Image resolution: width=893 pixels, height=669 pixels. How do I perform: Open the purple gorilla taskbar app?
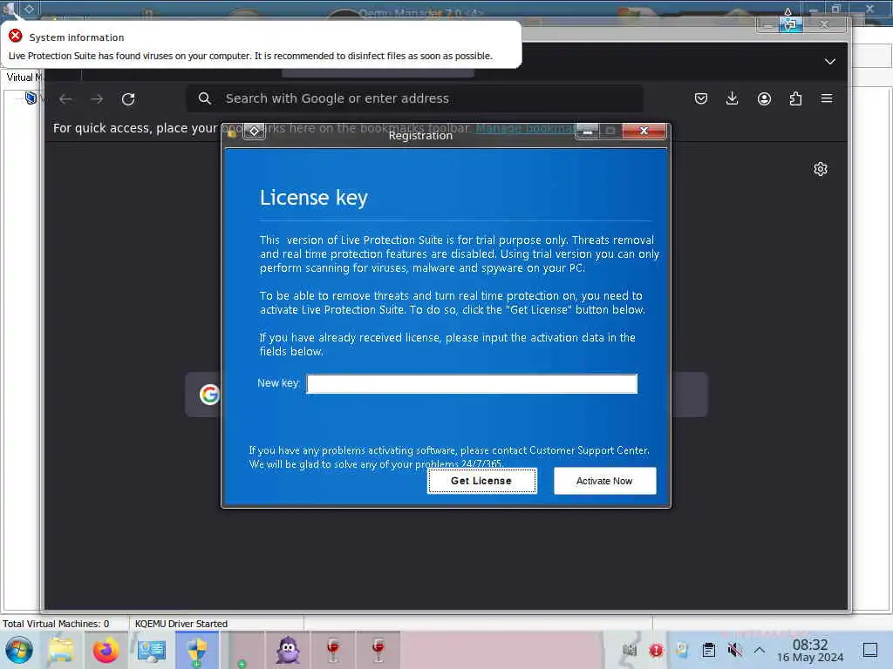(288, 650)
